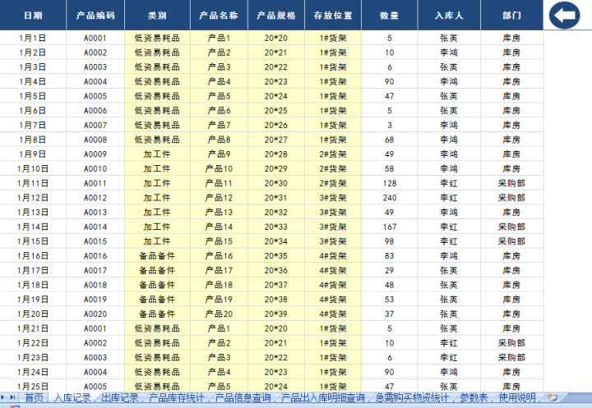Select category 备品备件 in the 1月16日 row
The height and width of the screenshot is (408, 592).
157,255
